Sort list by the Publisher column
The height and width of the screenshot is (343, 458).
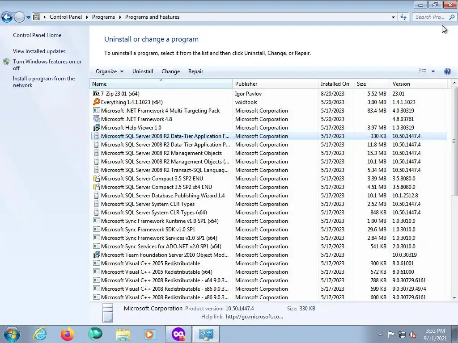[275, 84]
